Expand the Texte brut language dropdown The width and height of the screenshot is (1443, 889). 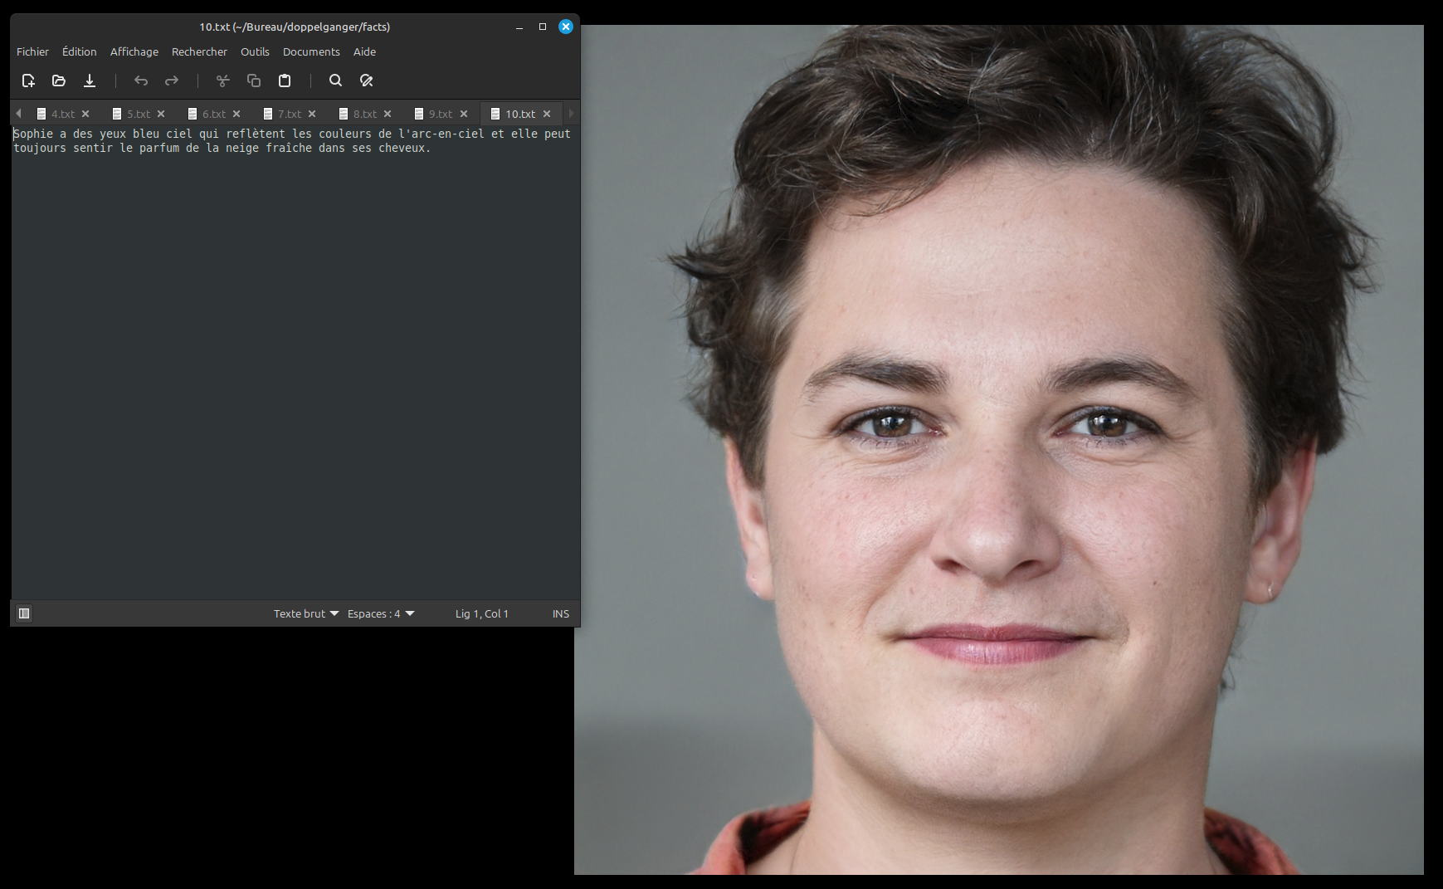click(x=306, y=613)
